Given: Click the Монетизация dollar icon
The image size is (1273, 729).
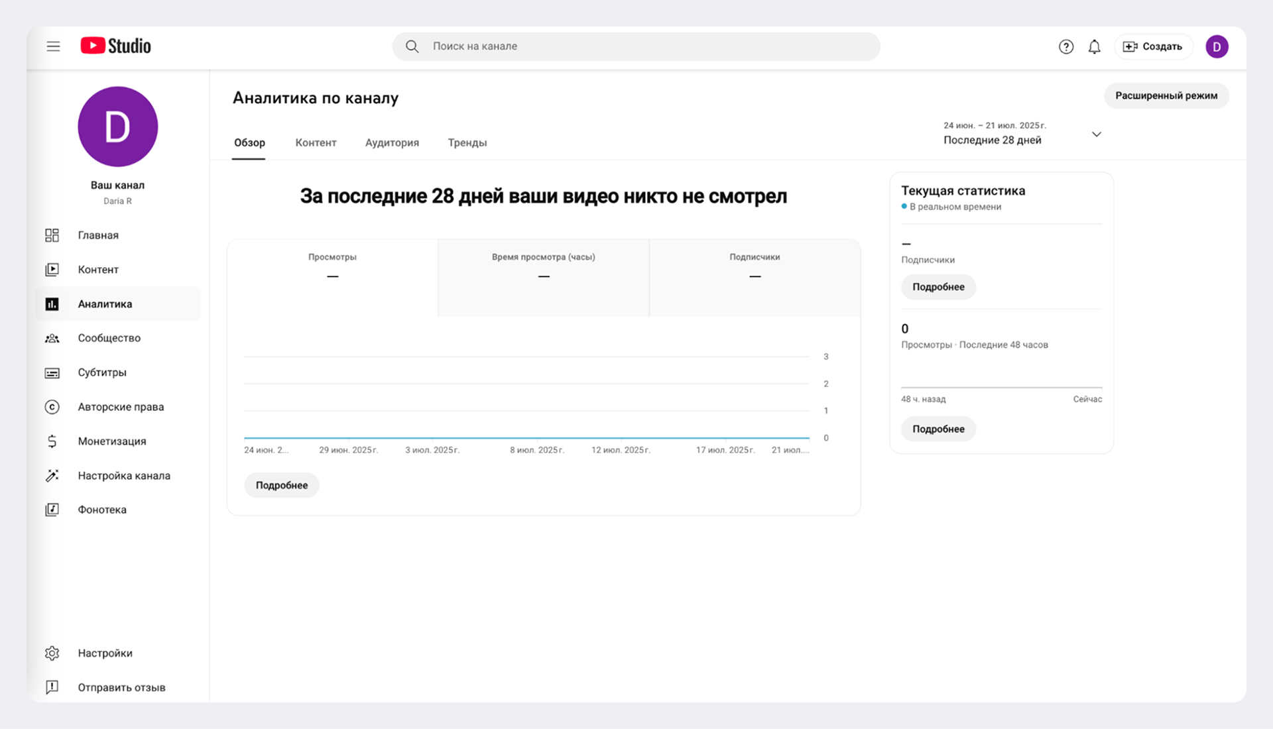Looking at the screenshot, I should (x=52, y=441).
